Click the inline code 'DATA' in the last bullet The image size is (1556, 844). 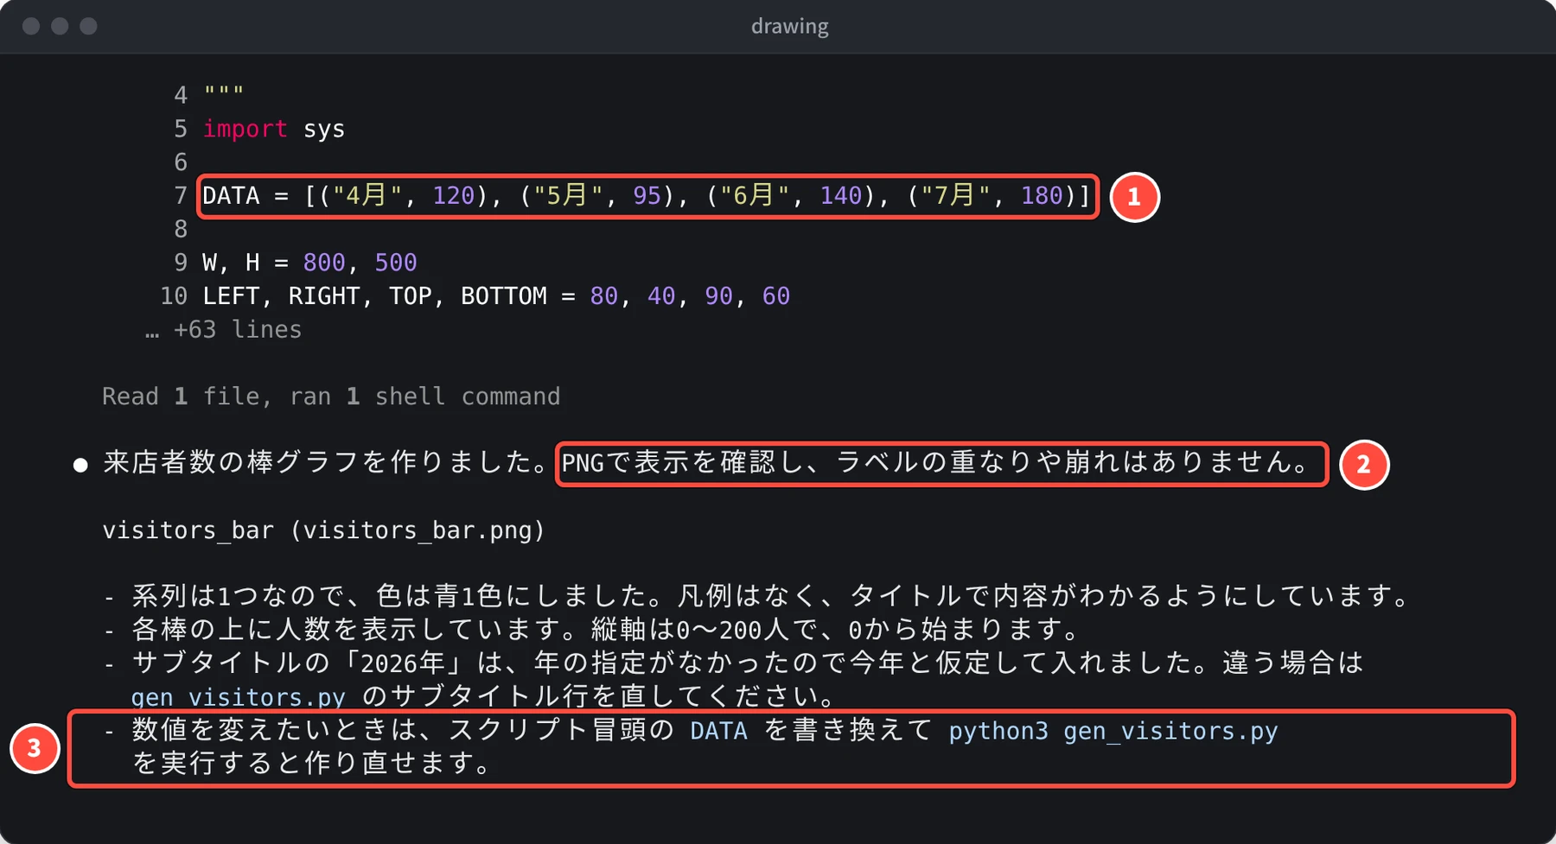click(x=718, y=731)
